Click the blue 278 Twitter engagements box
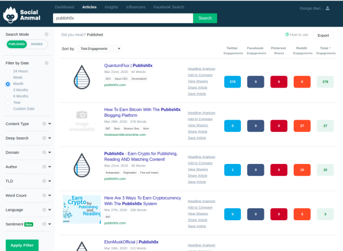343x251 pixels. 232,82
